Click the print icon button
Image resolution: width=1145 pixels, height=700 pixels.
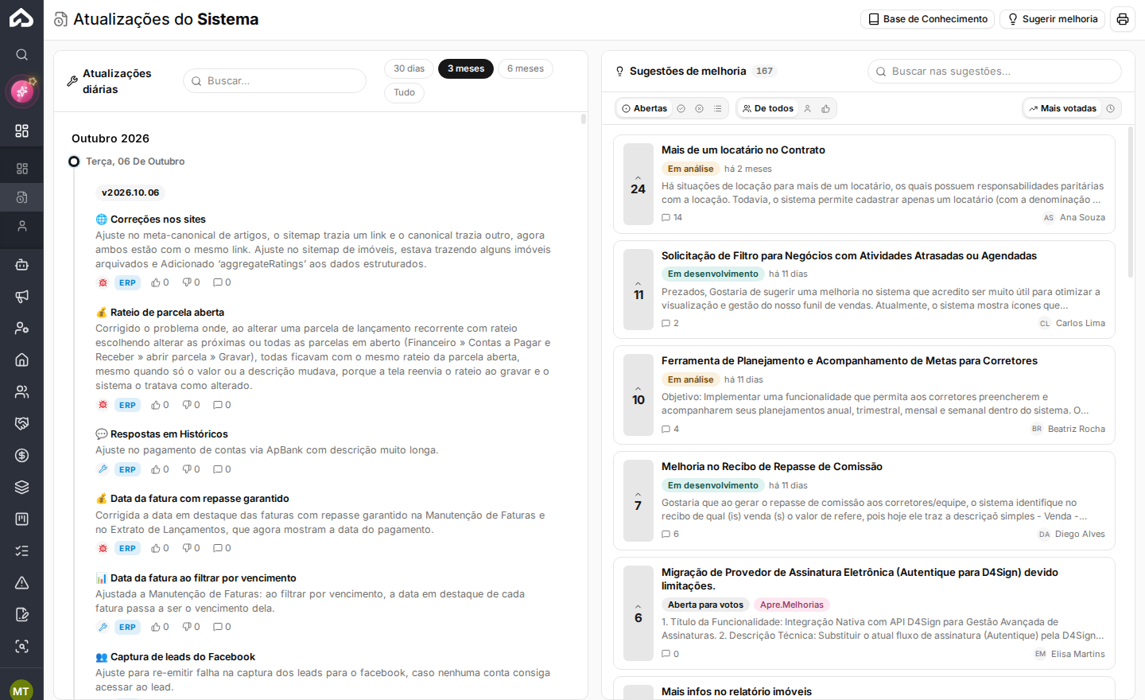1123,19
